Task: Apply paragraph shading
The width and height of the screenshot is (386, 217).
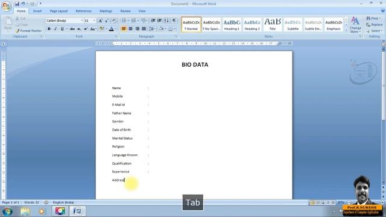Action: coord(162,29)
